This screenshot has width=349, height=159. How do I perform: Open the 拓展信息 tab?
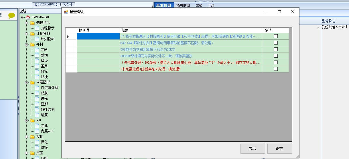tap(183, 5)
